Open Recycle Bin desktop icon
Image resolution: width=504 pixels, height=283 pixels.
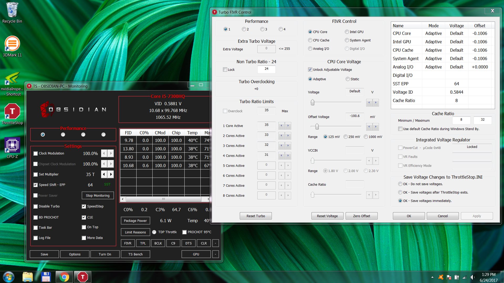(12, 13)
